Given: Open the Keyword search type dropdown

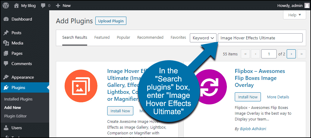Looking at the screenshot, I should (x=203, y=38).
